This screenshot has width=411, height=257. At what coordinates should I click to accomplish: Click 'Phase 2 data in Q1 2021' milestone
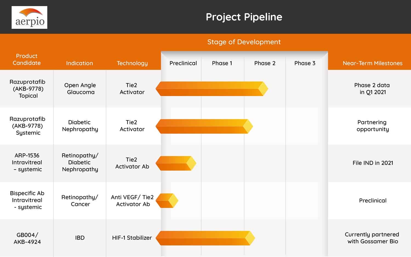point(372,89)
